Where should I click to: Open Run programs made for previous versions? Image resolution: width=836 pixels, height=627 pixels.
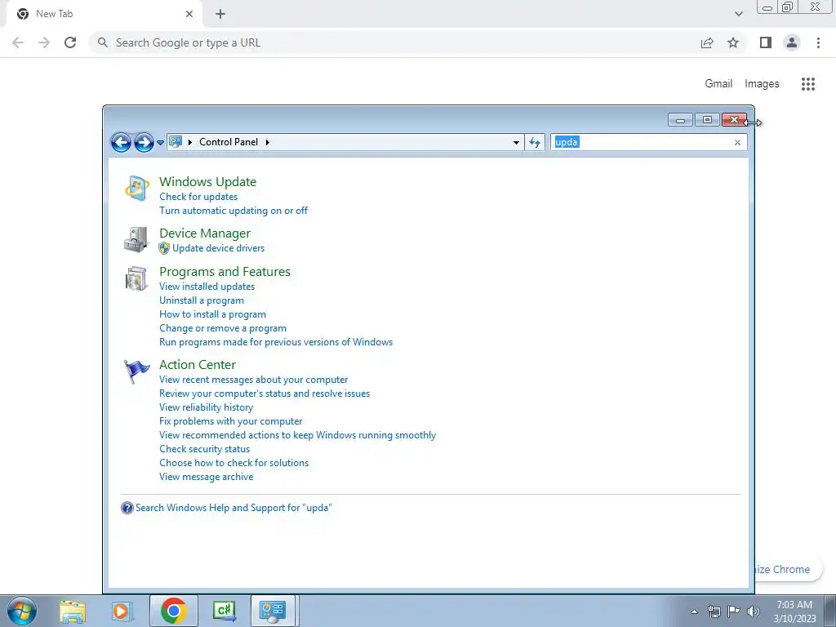pyautogui.click(x=276, y=342)
